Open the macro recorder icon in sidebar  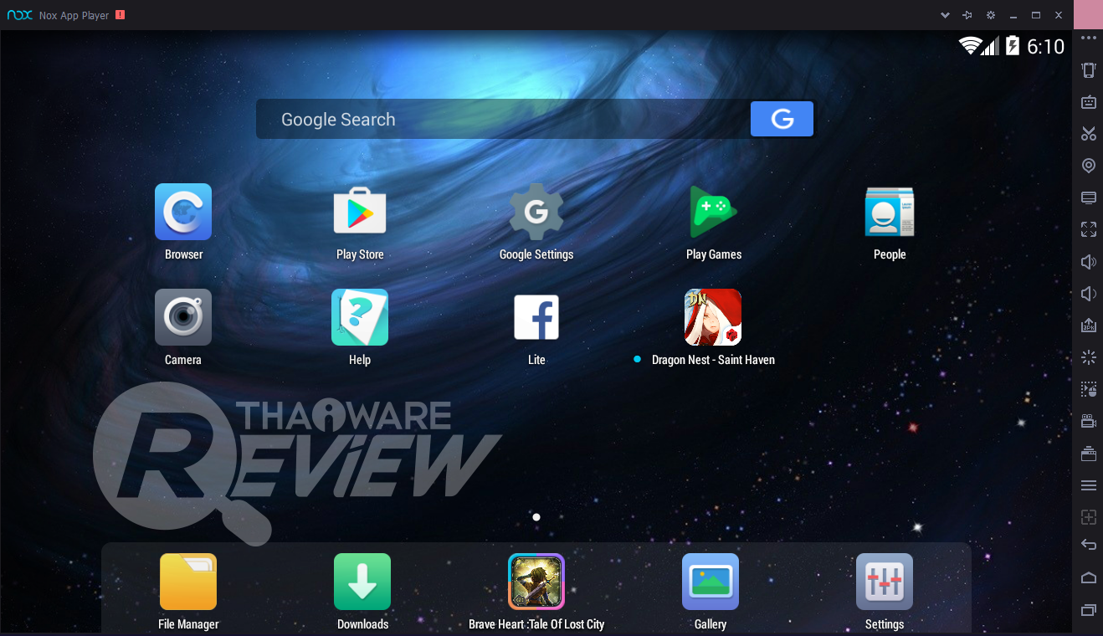pos(1089,389)
